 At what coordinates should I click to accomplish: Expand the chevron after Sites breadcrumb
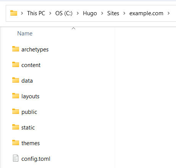click(x=124, y=13)
